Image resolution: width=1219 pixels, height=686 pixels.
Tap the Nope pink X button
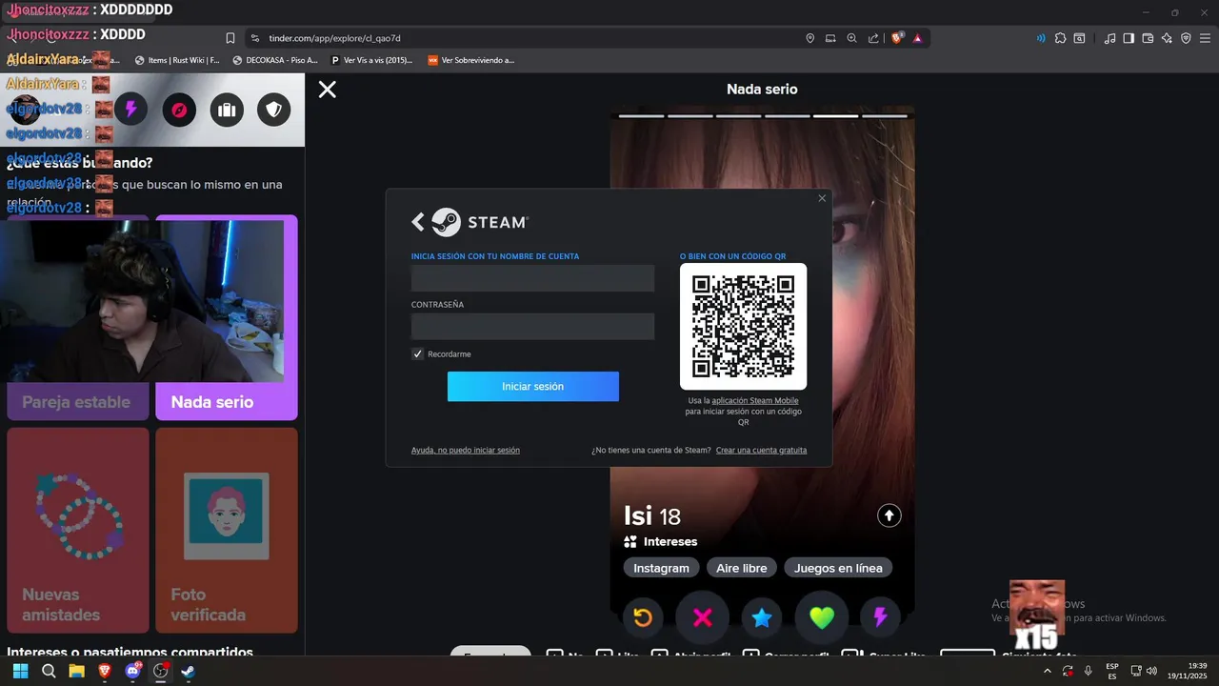pos(702,617)
